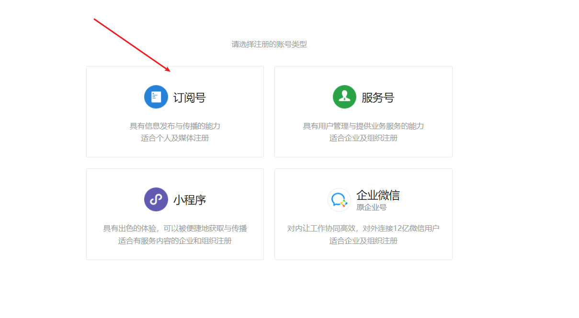Click the green 服务号 person icon
Image resolution: width=579 pixels, height=318 pixels.
pos(344,97)
